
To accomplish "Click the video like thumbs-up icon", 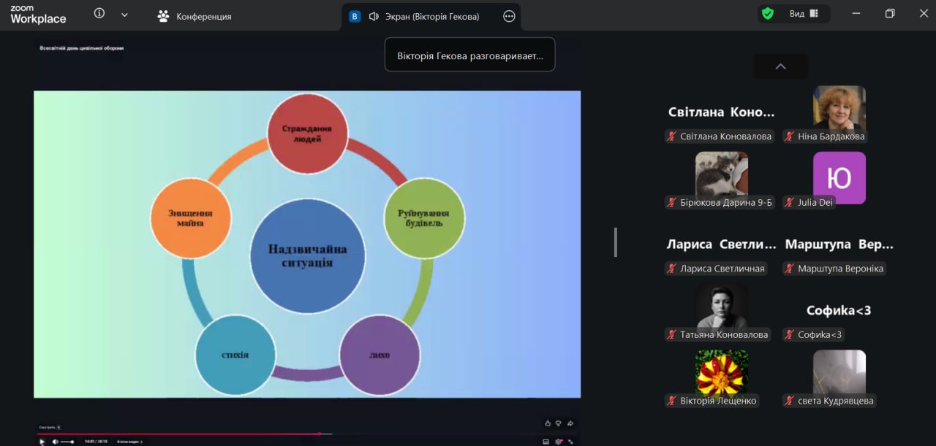I will pyautogui.click(x=547, y=423).
